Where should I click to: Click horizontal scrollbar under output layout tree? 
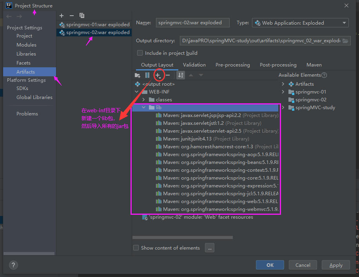183,237
